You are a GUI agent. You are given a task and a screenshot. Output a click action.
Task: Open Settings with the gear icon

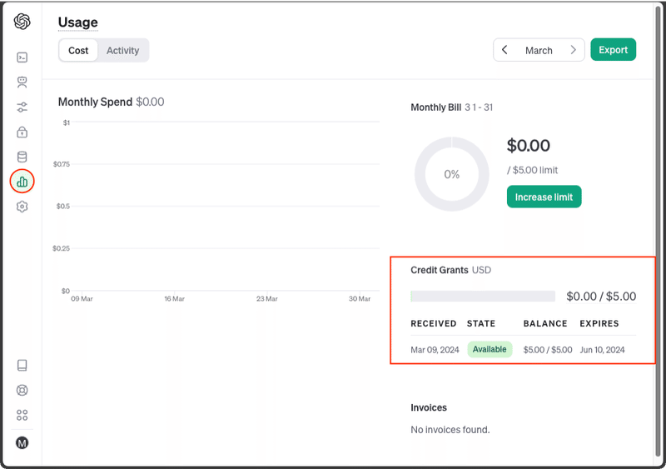22,207
